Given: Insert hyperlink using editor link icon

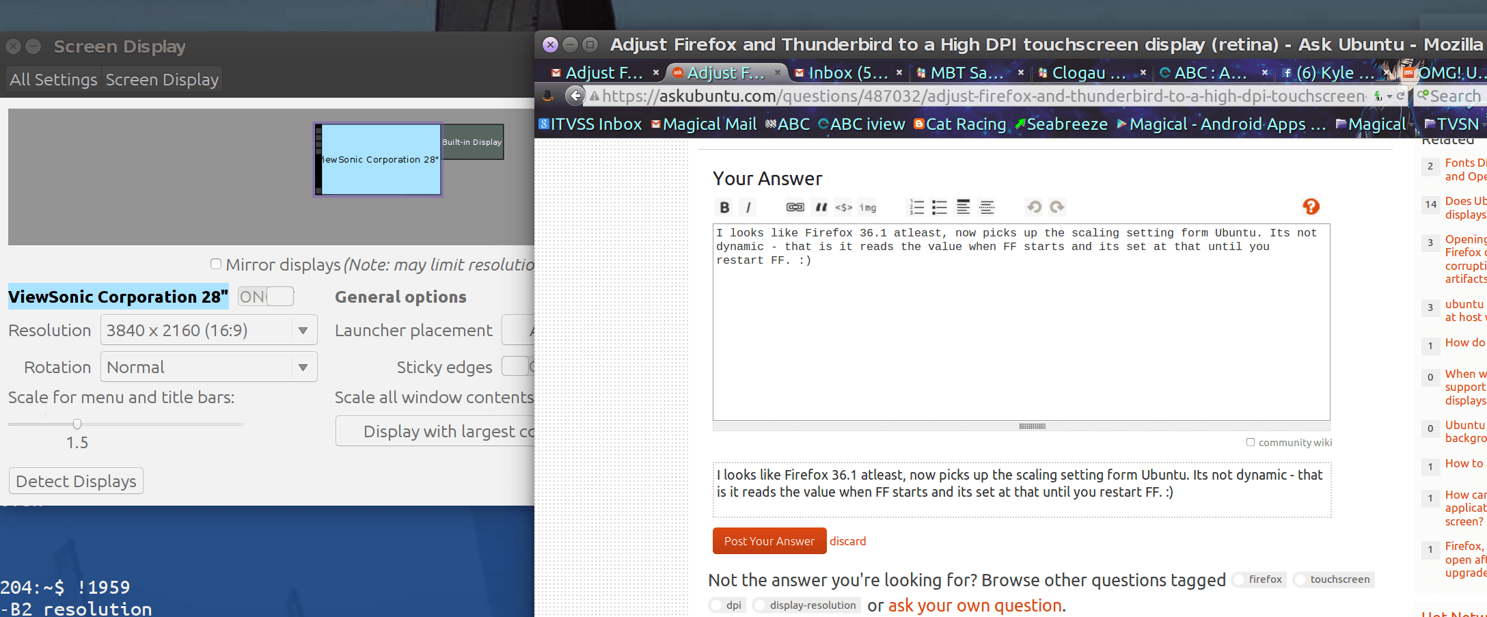Looking at the screenshot, I should [x=795, y=207].
